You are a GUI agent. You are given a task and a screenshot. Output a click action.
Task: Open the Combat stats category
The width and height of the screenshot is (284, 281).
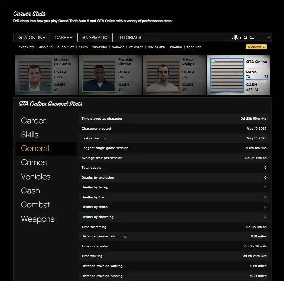point(35,205)
